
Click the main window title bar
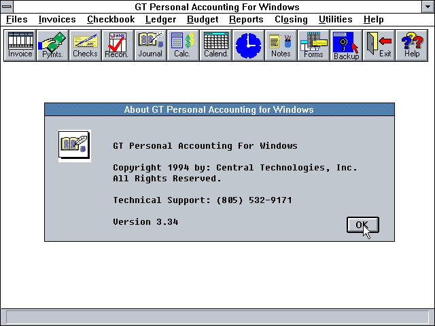click(217, 7)
